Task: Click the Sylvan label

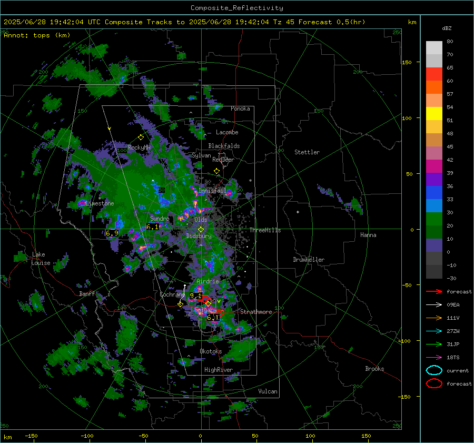Action: pyautogui.click(x=201, y=155)
